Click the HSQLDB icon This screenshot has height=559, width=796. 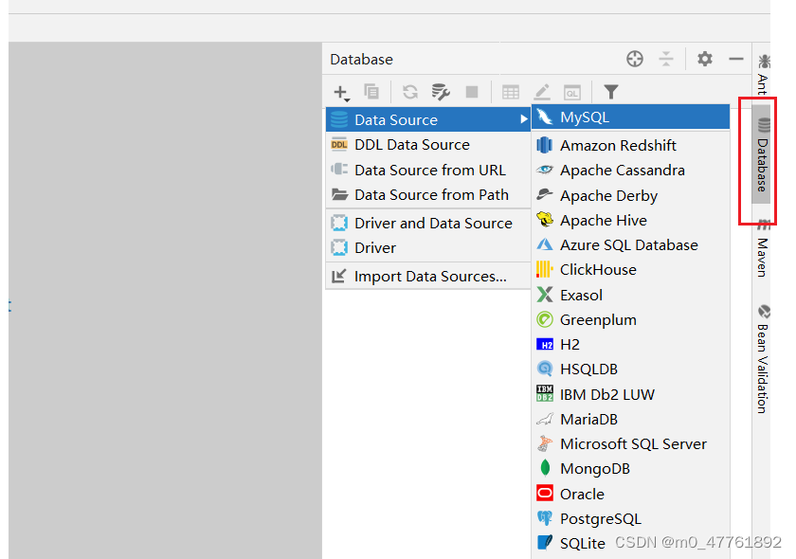[x=545, y=369]
